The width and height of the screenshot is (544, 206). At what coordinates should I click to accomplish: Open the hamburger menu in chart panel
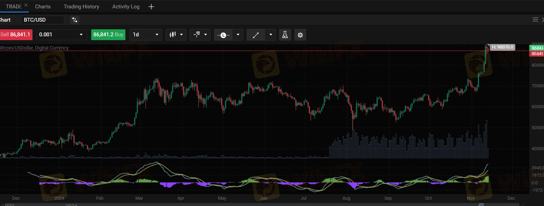(535, 20)
